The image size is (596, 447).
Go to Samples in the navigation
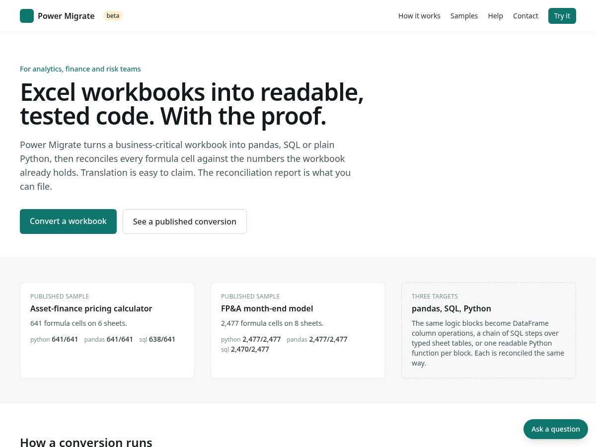coord(464,16)
